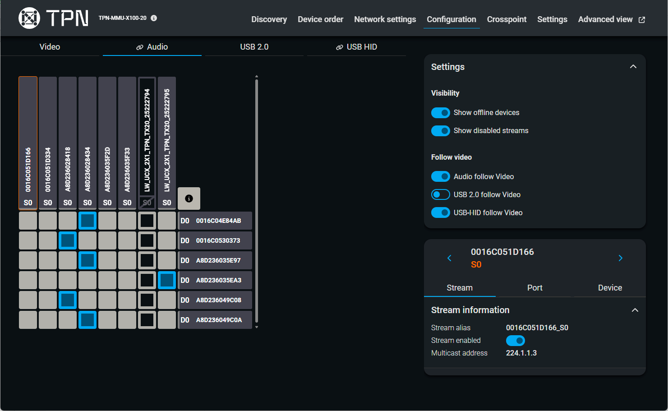Collapse the Settings panel chevron

click(633, 67)
